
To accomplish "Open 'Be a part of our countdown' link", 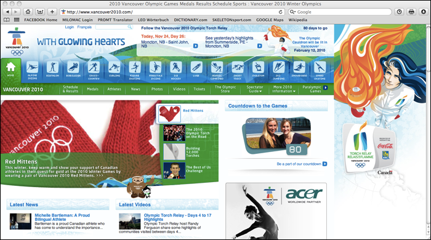I will [x=299, y=164].
